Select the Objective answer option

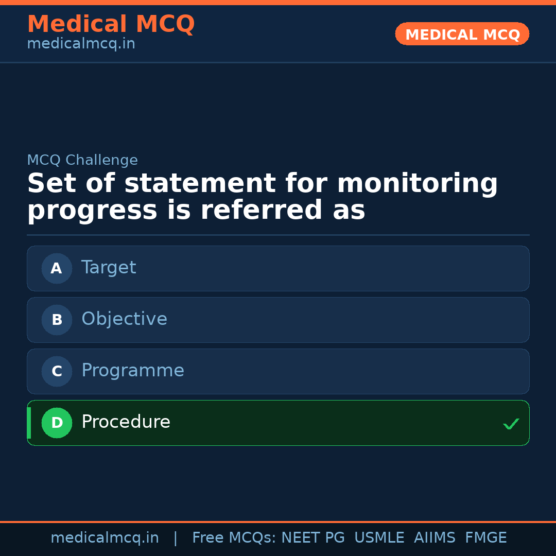click(x=278, y=320)
